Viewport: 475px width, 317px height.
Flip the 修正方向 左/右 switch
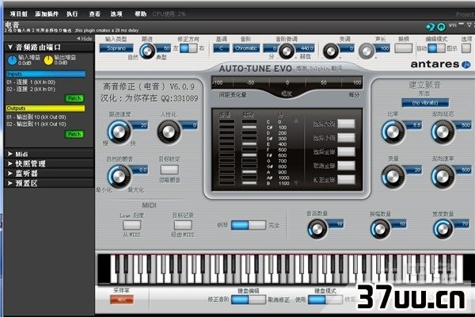[x=188, y=48]
